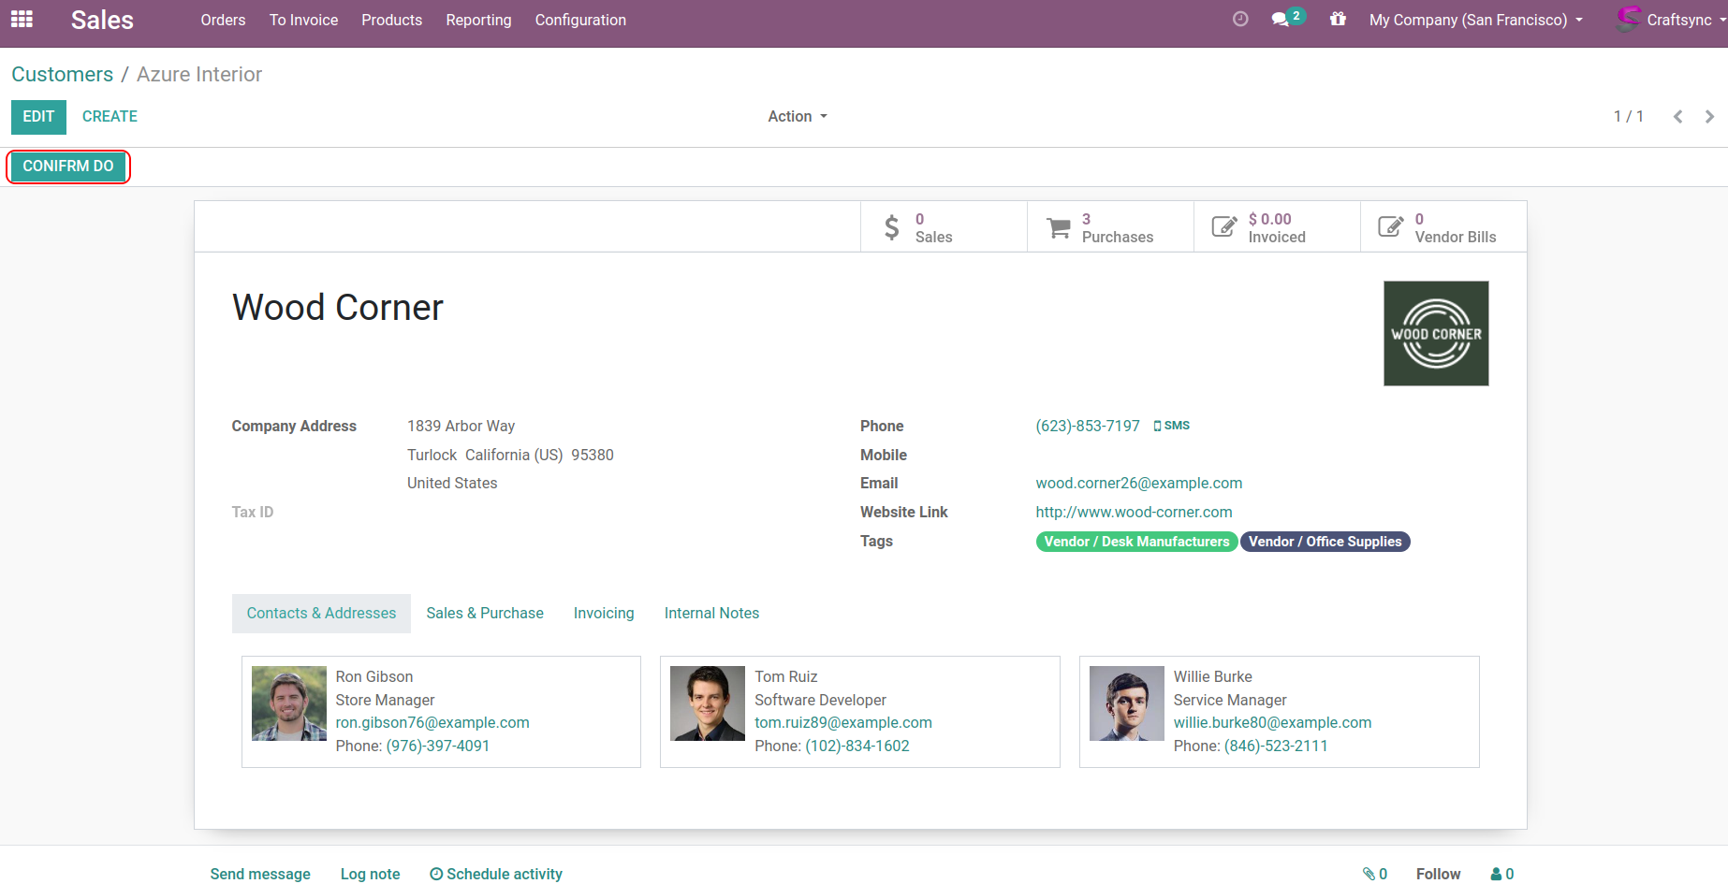The width and height of the screenshot is (1728, 884).
Task: Click the clock activities icon
Action: click(x=1240, y=20)
